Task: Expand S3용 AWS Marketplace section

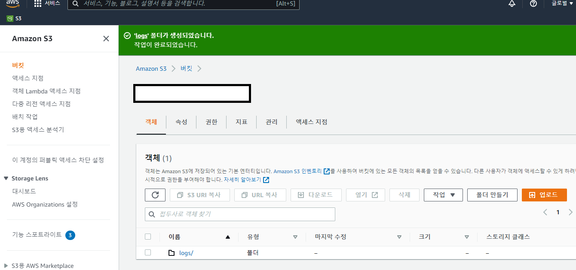Action: (x=6, y=266)
